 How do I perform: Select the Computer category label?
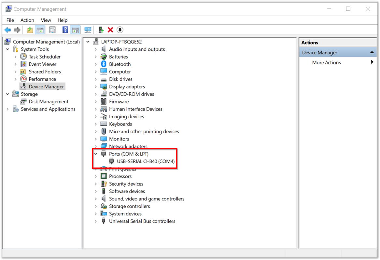(120, 71)
